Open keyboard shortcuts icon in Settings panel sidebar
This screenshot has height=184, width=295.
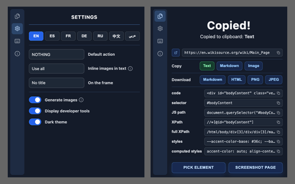pos(18,41)
